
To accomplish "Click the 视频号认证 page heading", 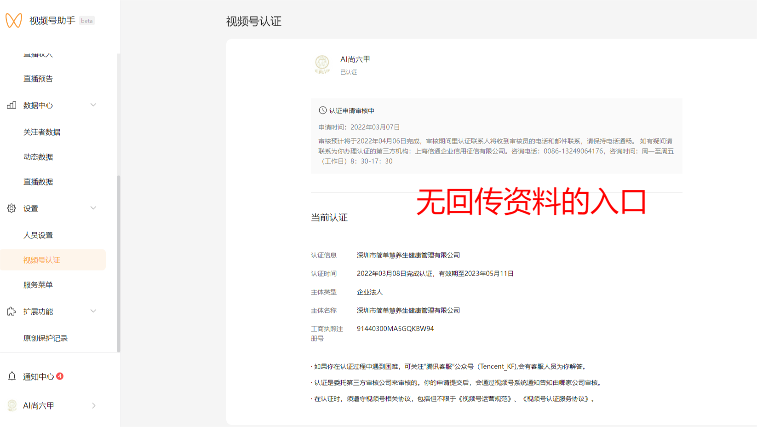I will (254, 21).
